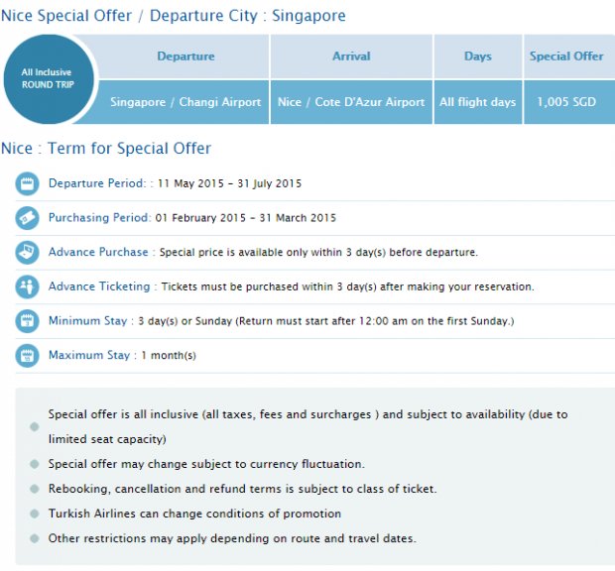This screenshot has height=571, width=615.
Task: Click the dates 11 May 2015 – 31 July 2015
Action: (229, 183)
